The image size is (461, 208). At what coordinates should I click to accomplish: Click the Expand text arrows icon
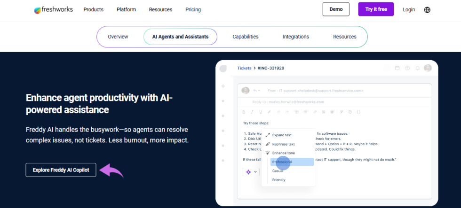(268, 135)
